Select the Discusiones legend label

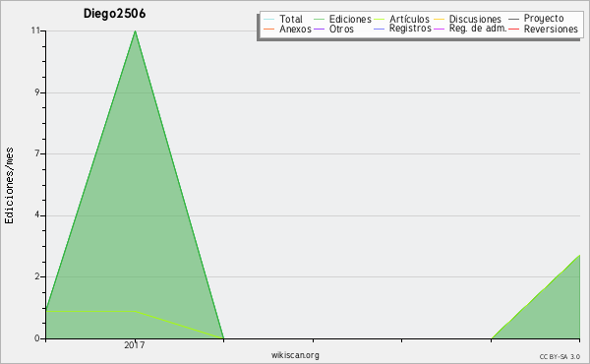475,19
